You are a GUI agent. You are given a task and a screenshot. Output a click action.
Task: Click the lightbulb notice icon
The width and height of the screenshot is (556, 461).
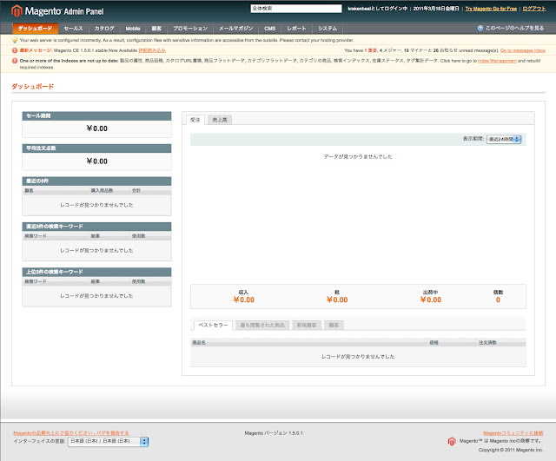click(15, 40)
